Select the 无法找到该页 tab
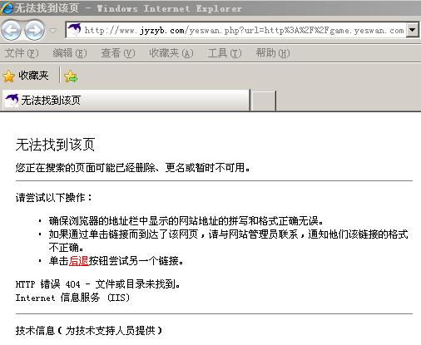Viewport: 421px width, 345px height. [x=126, y=100]
